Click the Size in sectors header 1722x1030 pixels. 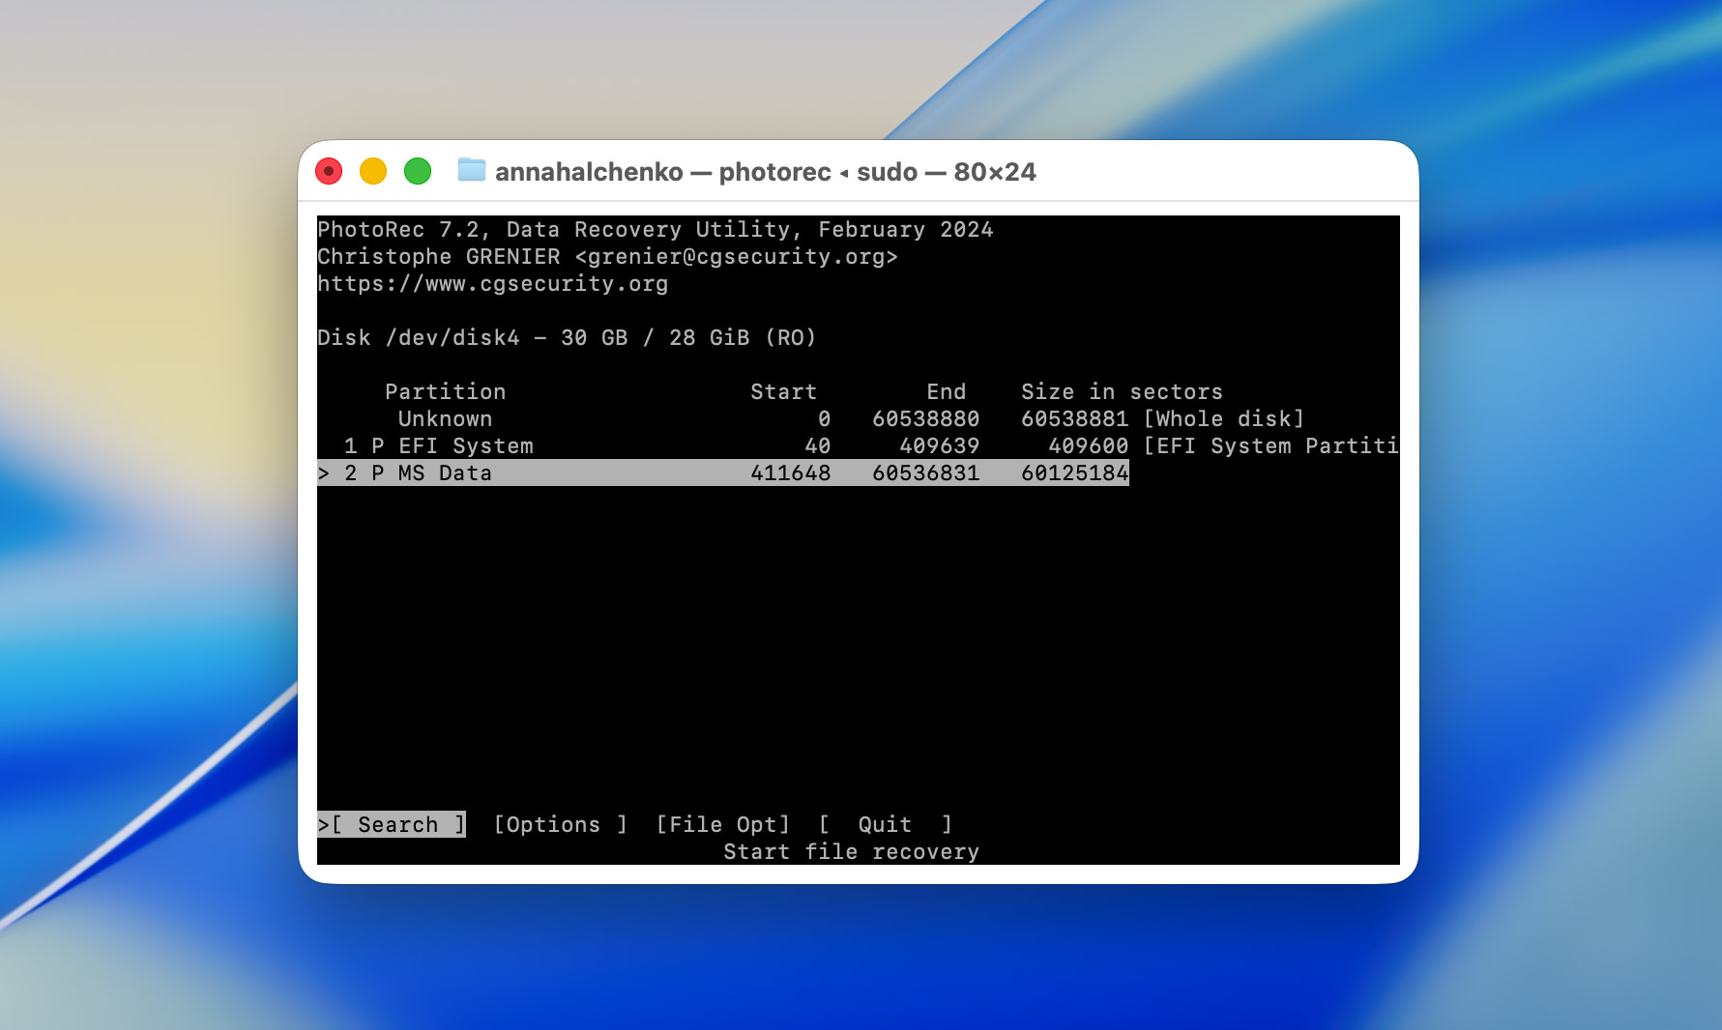pyautogui.click(x=1123, y=391)
